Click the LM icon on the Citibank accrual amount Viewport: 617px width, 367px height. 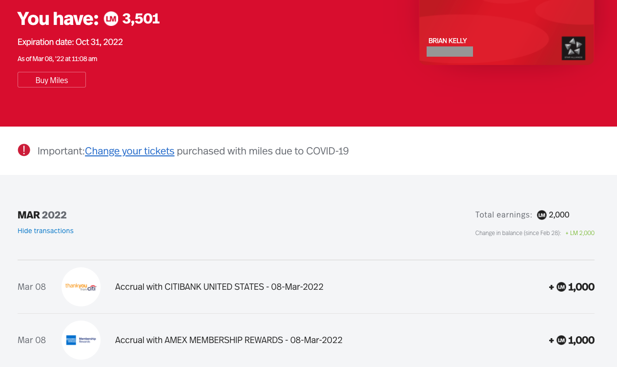click(560, 287)
